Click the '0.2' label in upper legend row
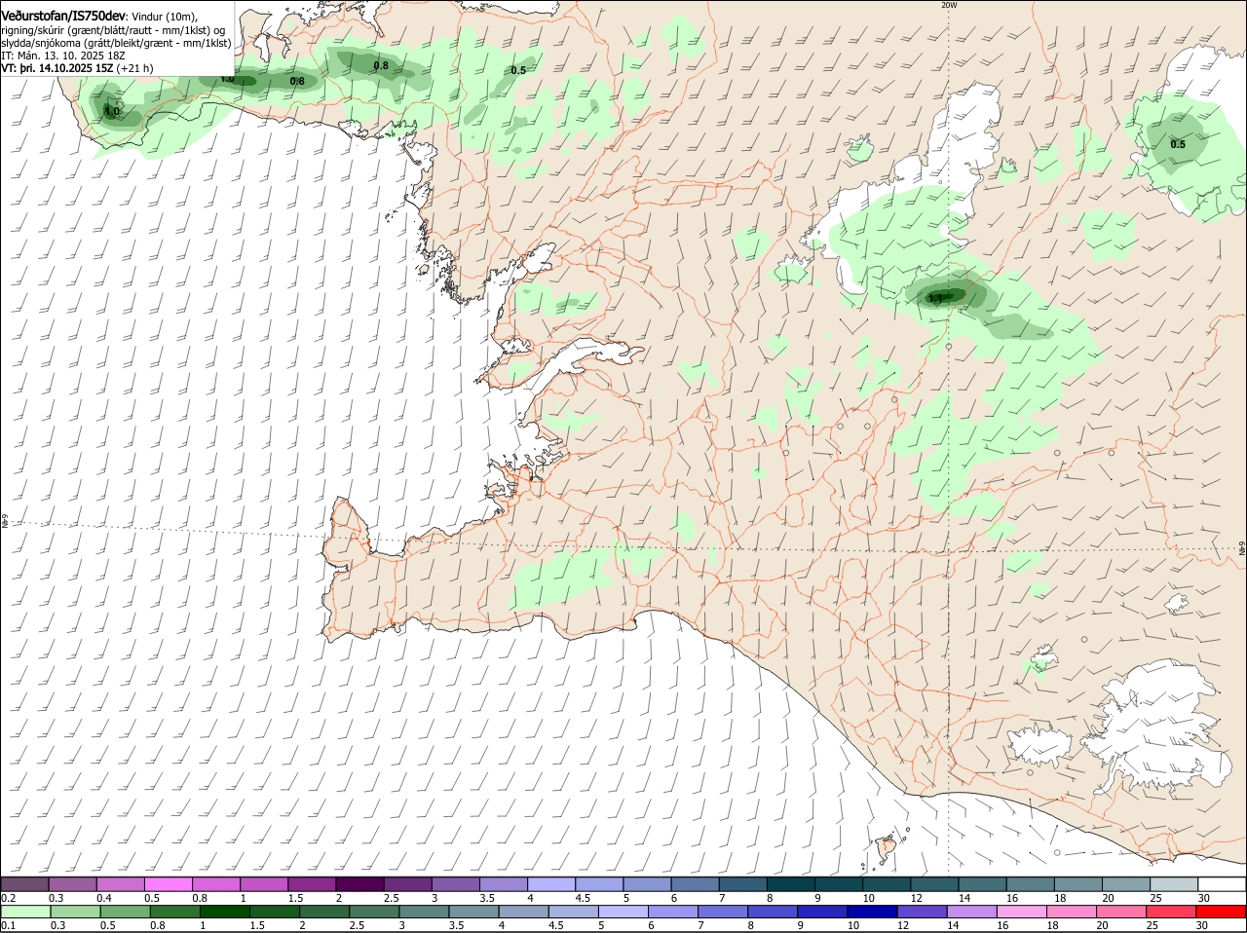This screenshot has height=933, width=1247. 8,898
